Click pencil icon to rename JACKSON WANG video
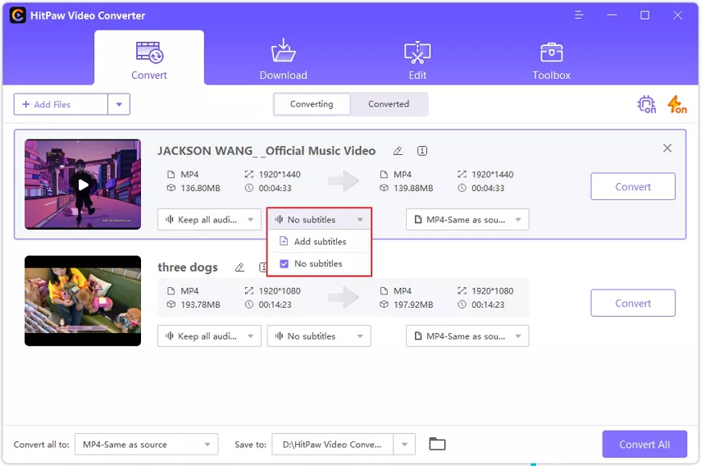This screenshot has width=701, height=466. pos(398,151)
